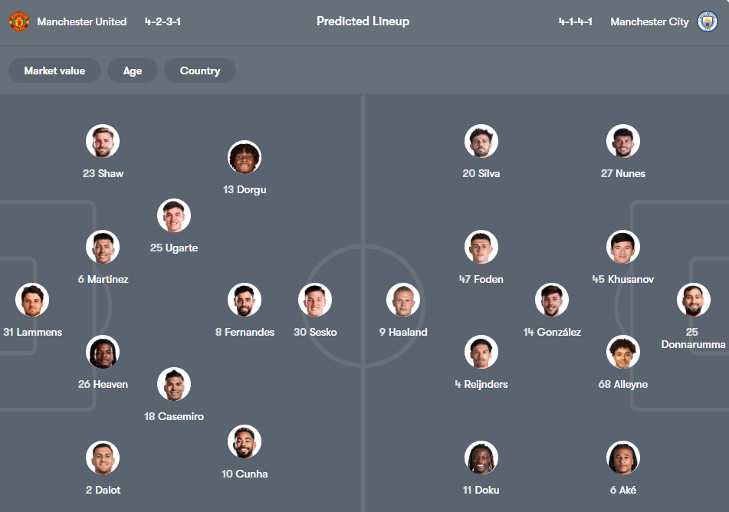Select Haaland's player portrait
The width and height of the screenshot is (729, 512).
click(402, 300)
